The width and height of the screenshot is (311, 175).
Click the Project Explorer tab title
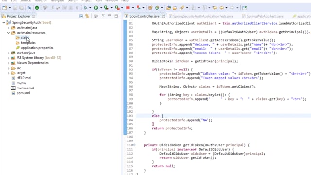point(18,16)
